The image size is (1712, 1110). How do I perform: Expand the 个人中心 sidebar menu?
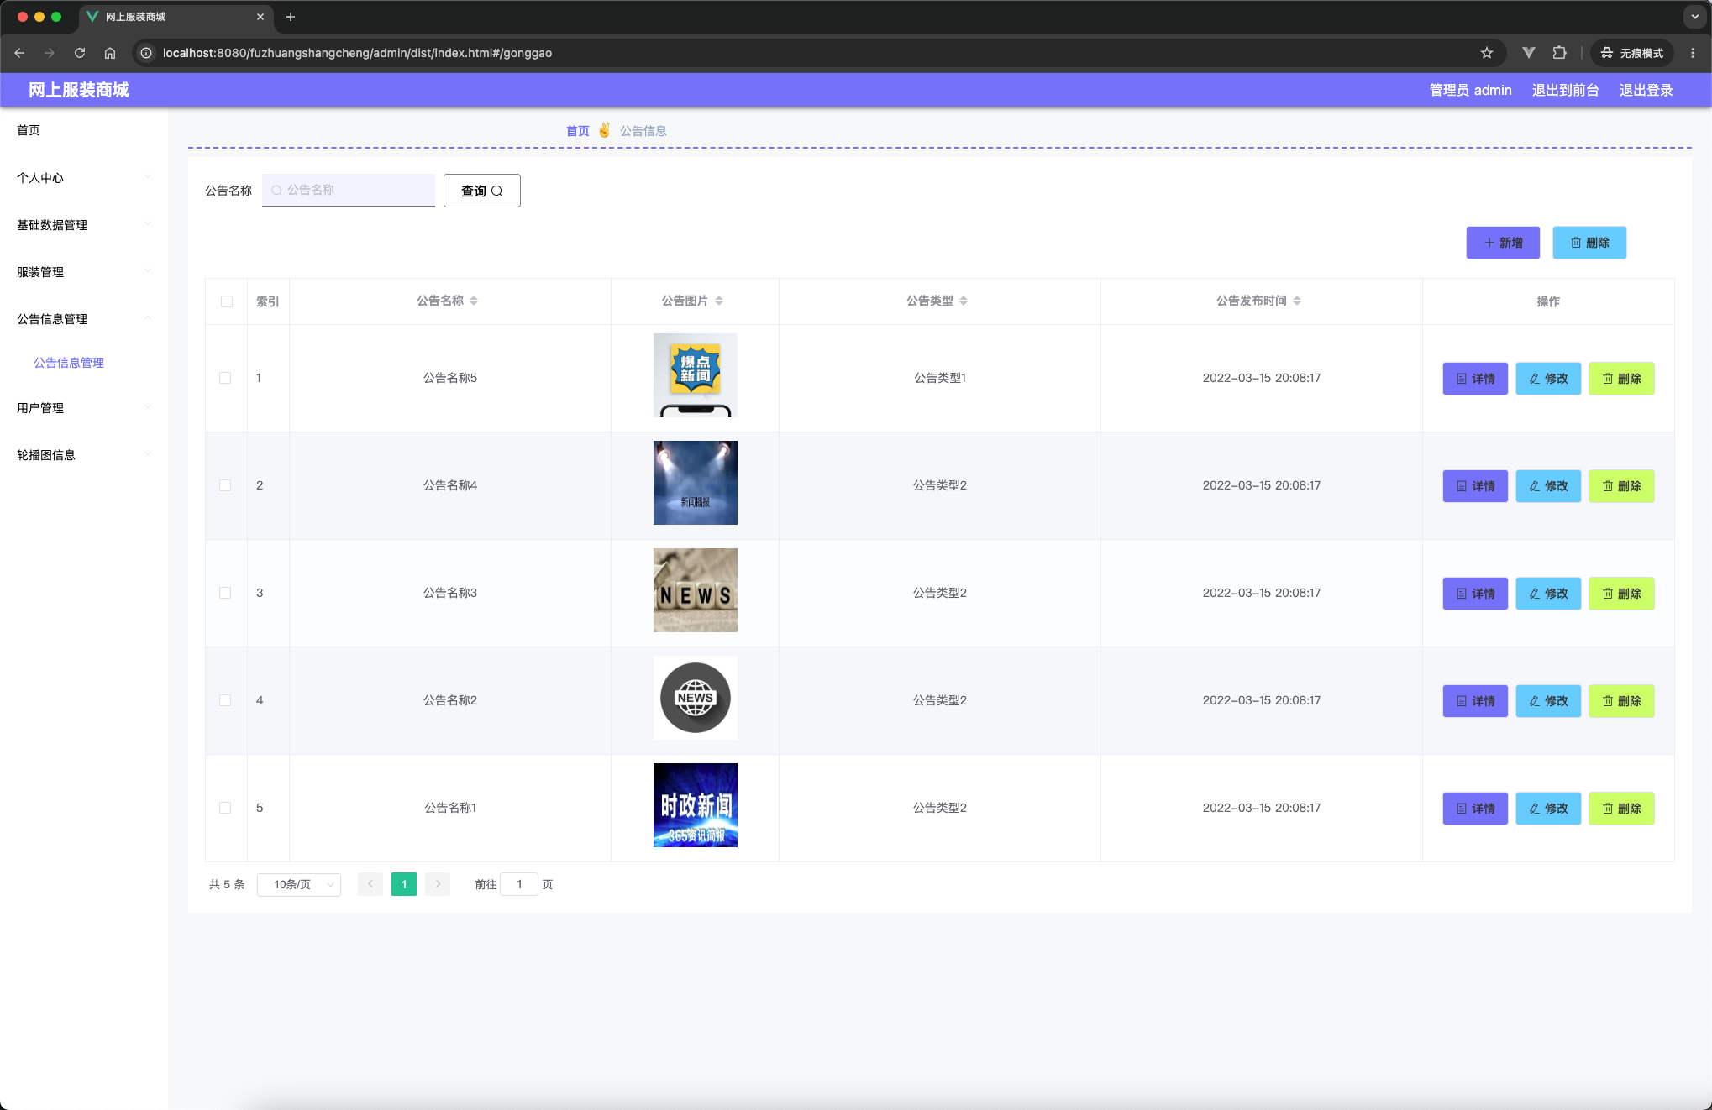(x=84, y=178)
